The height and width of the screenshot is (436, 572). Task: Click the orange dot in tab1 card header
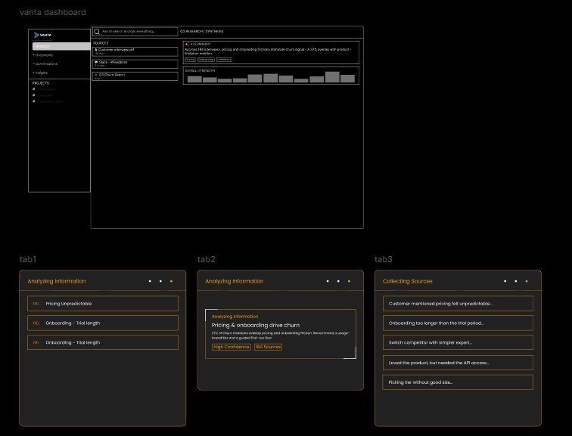[172, 281]
